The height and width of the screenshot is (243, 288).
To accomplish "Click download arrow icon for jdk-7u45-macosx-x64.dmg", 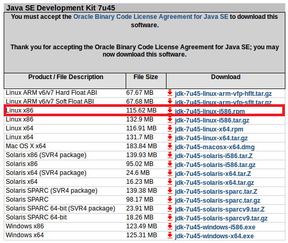I will [170, 147].
